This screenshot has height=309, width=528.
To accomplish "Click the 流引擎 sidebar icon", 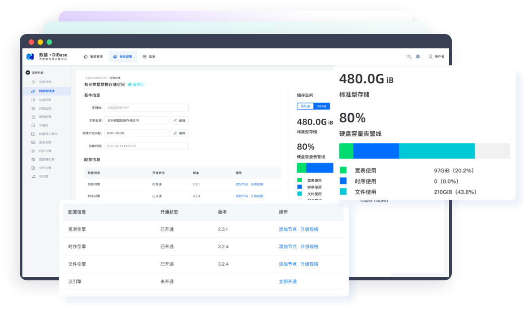I will [x=33, y=176].
